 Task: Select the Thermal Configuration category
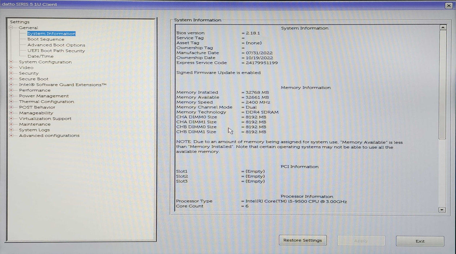[x=46, y=102]
